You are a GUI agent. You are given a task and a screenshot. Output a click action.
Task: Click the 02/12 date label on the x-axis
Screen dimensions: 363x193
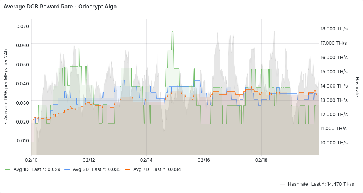(x=89, y=160)
